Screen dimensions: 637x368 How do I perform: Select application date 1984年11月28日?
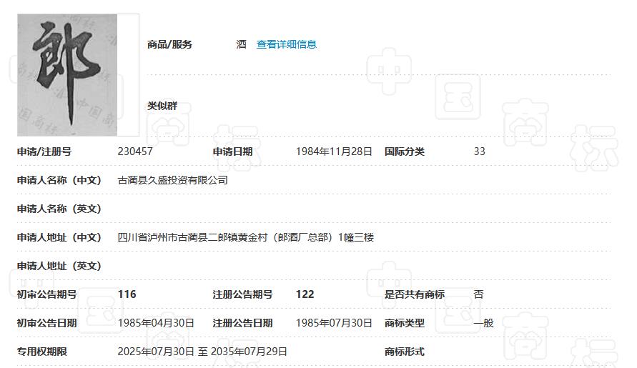[x=334, y=151]
